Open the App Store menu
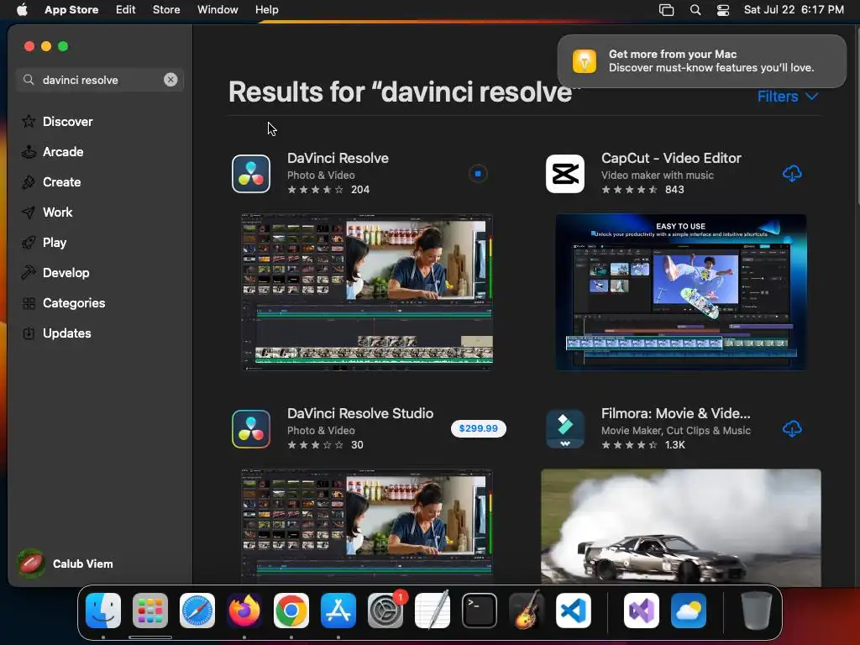 click(x=71, y=10)
